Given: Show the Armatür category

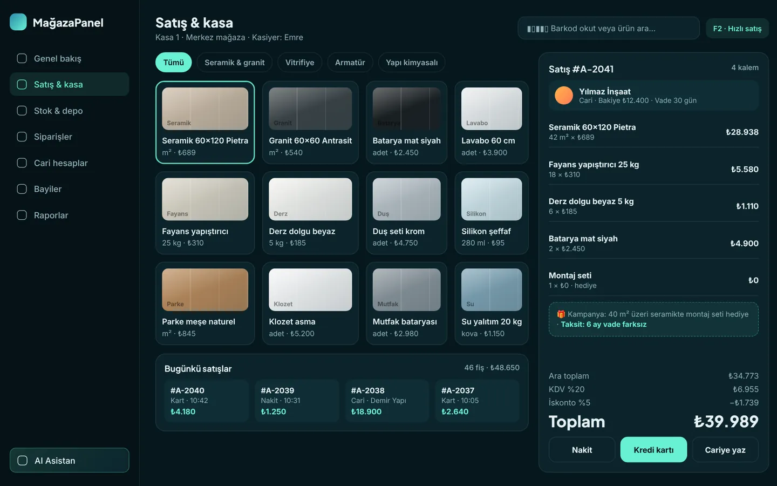Looking at the screenshot, I should [x=350, y=63].
